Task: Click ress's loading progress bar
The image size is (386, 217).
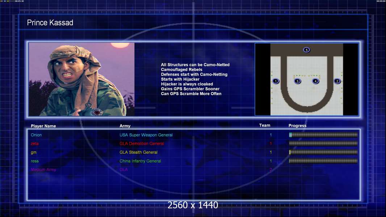Action: (323, 161)
